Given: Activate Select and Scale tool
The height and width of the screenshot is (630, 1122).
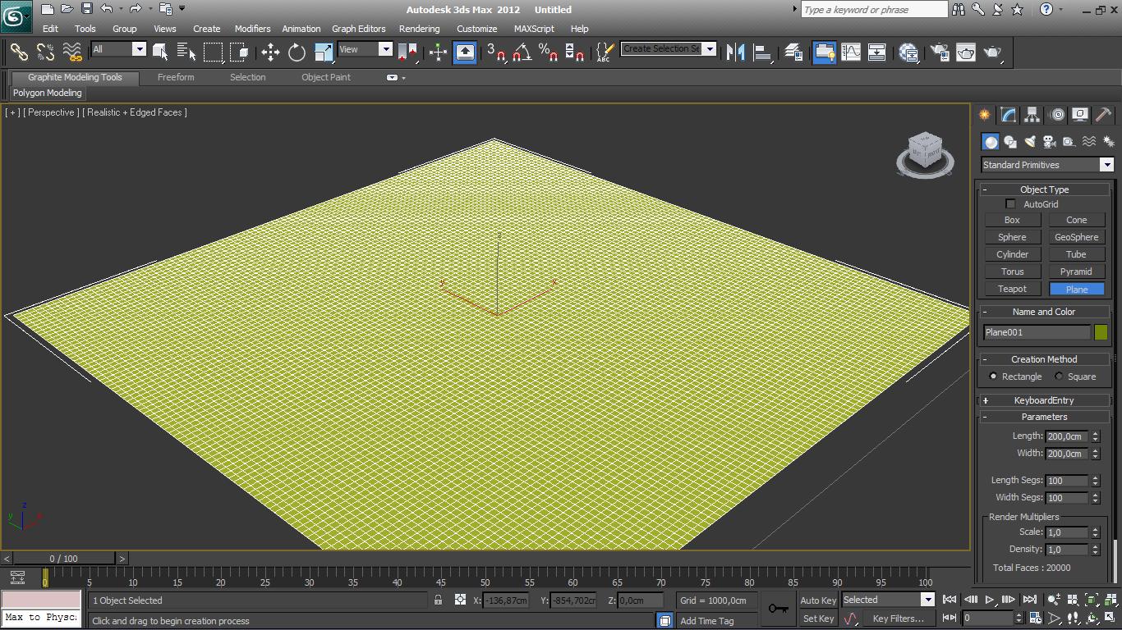Looking at the screenshot, I should (x=324, y=52).
